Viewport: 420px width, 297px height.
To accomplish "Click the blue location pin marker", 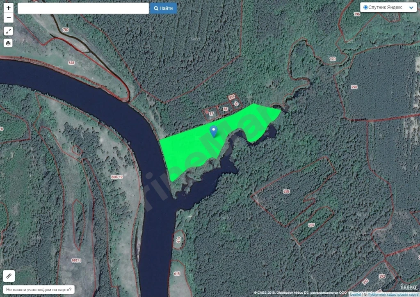I will click(x=213, y=131).
